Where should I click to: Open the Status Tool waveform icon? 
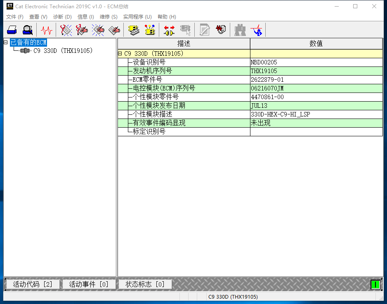click(46, 30)
